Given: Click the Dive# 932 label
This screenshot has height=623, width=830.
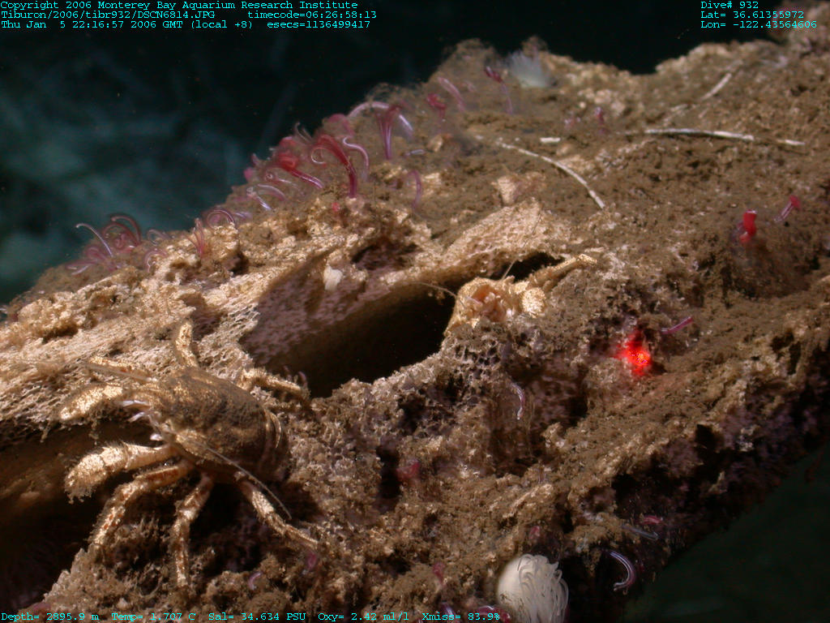Looking at the screenshot, I should [729, 5].
